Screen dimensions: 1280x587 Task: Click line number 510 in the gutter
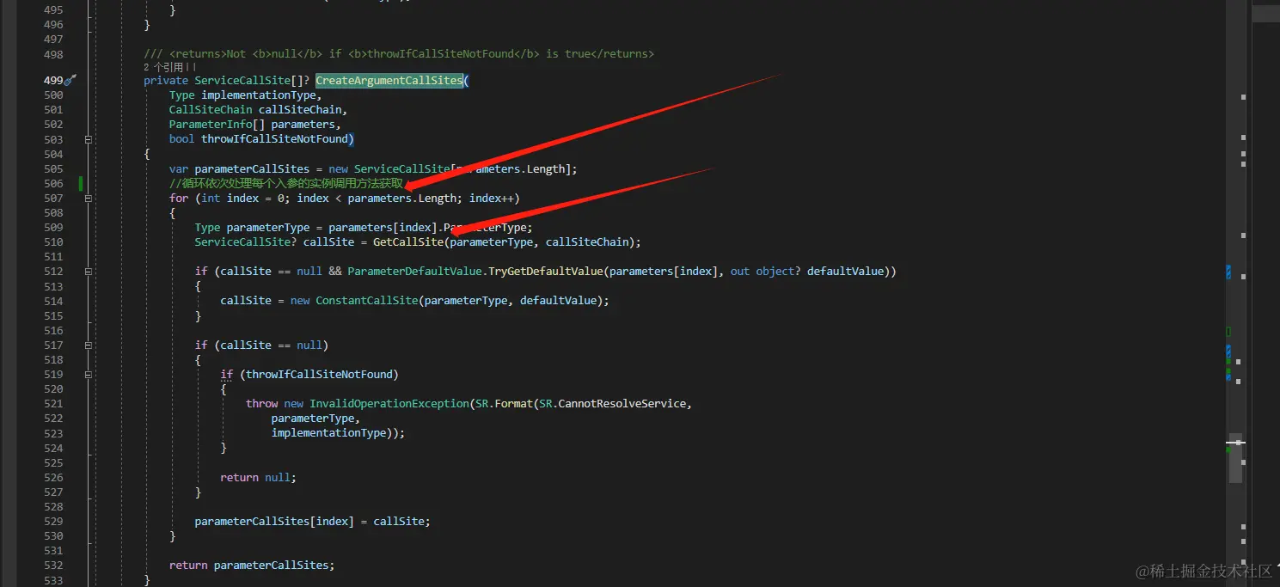[x=53, y=242]
